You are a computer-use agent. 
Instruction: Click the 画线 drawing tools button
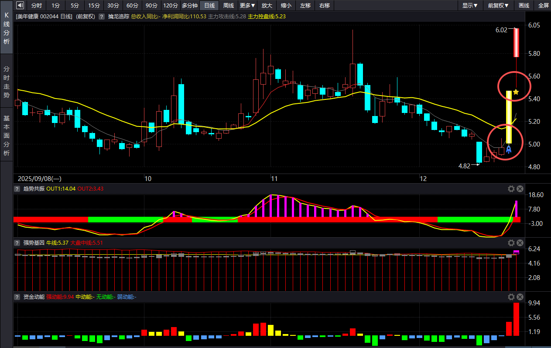[524, 5]
